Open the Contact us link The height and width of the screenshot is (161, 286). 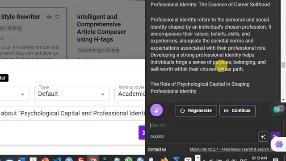157,149
